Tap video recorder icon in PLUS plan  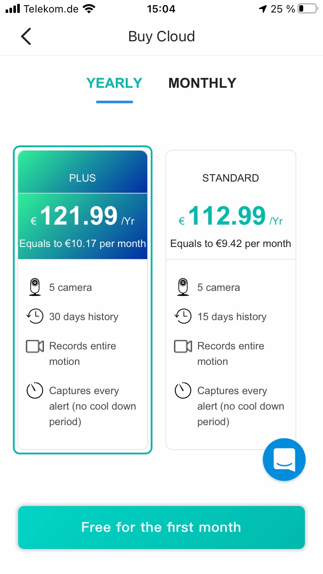(35, 346)
